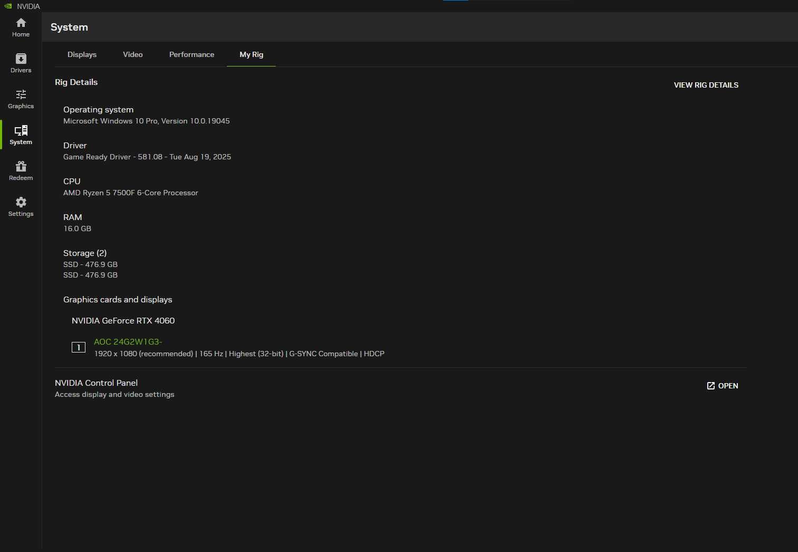The width and height of the screenshot is (798, 552).
Task: Click the Operating system label
Action: [99, 110]
